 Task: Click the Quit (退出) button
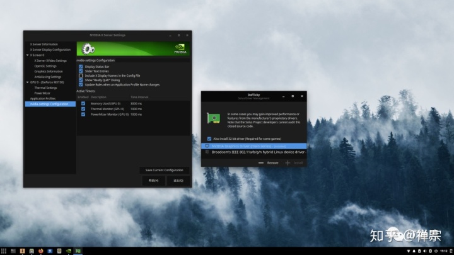point(178,181)
